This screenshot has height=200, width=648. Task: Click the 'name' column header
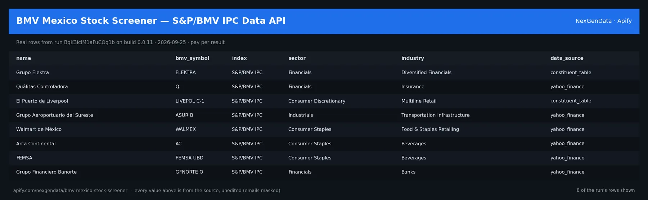(23, 58)
